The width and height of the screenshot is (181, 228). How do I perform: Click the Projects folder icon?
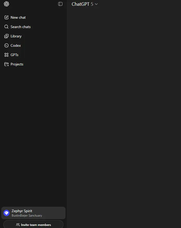pyautogui.click(x=6, y=64)
